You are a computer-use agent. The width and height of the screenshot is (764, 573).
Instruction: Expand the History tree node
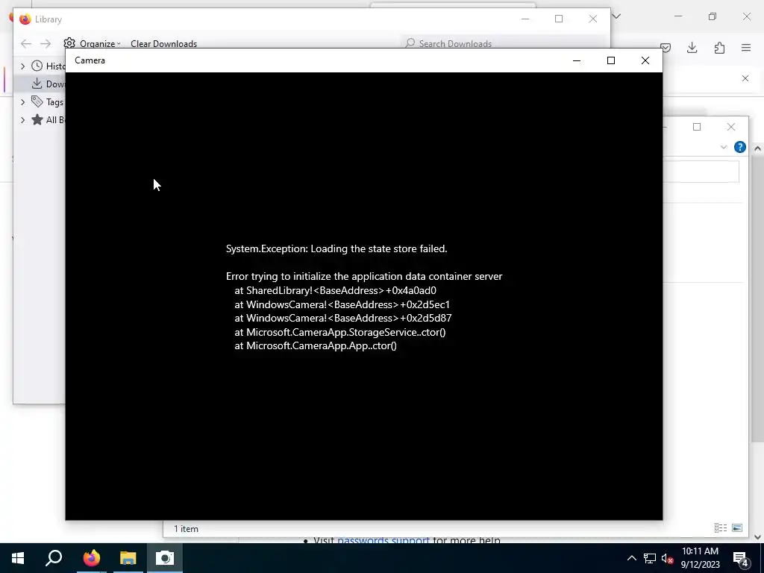[22, 66]
